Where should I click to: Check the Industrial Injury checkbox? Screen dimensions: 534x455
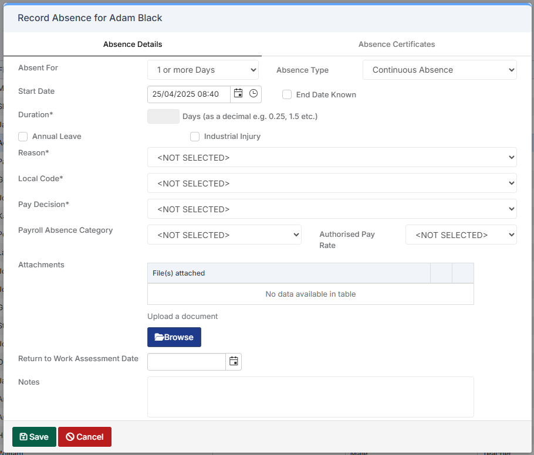(195, 137)
